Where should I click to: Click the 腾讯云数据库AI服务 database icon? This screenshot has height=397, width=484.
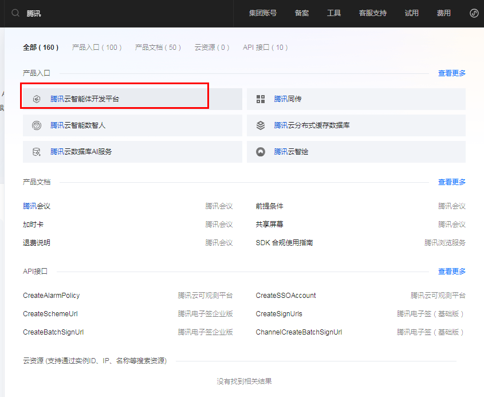37,152
